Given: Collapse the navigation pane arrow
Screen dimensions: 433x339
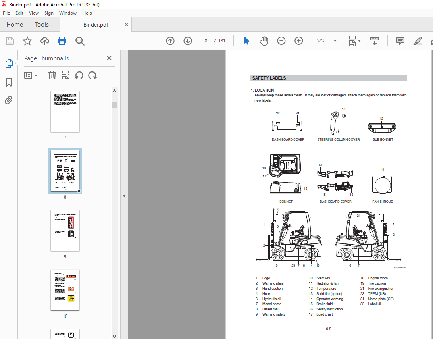Looking at the screenshot, I should click(124, 196).
